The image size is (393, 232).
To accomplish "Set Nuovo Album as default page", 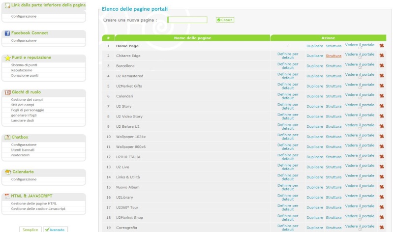I will 288,187.
